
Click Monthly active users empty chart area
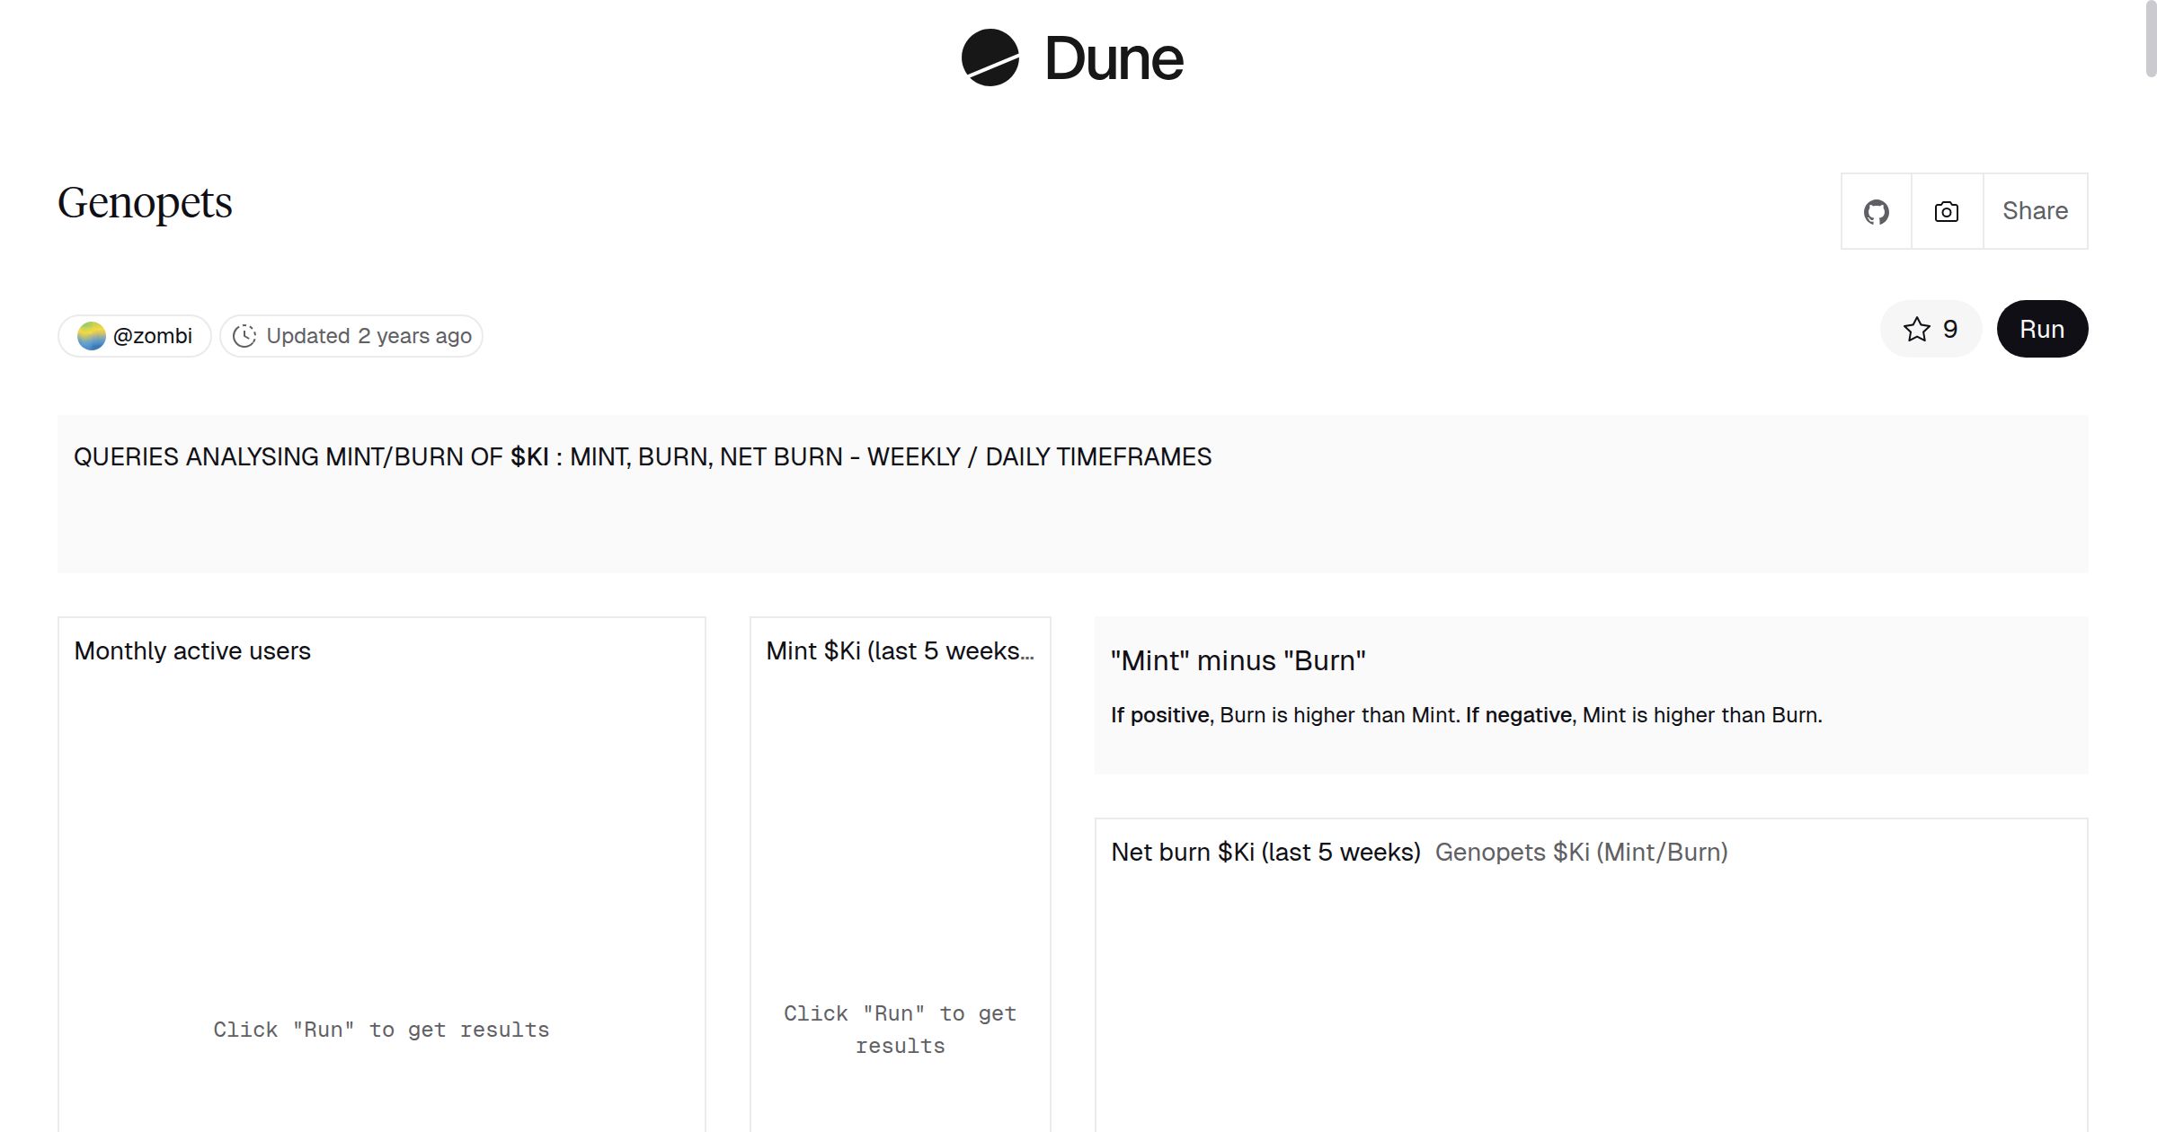point(381,853)
